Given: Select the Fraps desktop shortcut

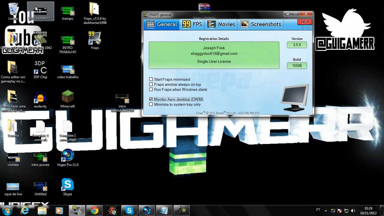Looking at the screenshot, I should tap(95, 40).
